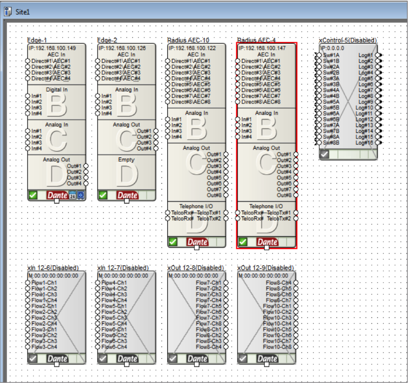Screen dimensions: 408x383
Task: Click the Dante logo on Edge-1
Action: pos(57,195)
